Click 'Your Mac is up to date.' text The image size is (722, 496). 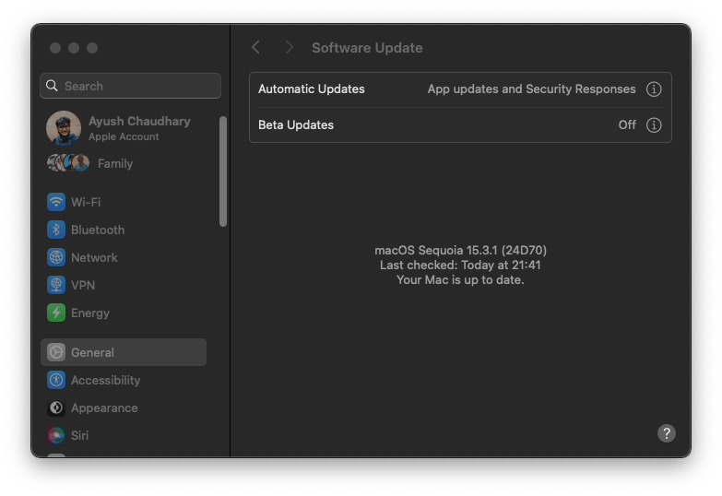(460, 279)
